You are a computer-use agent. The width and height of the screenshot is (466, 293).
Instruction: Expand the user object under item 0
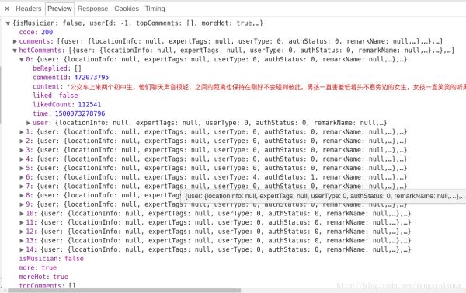coord(28,123)
